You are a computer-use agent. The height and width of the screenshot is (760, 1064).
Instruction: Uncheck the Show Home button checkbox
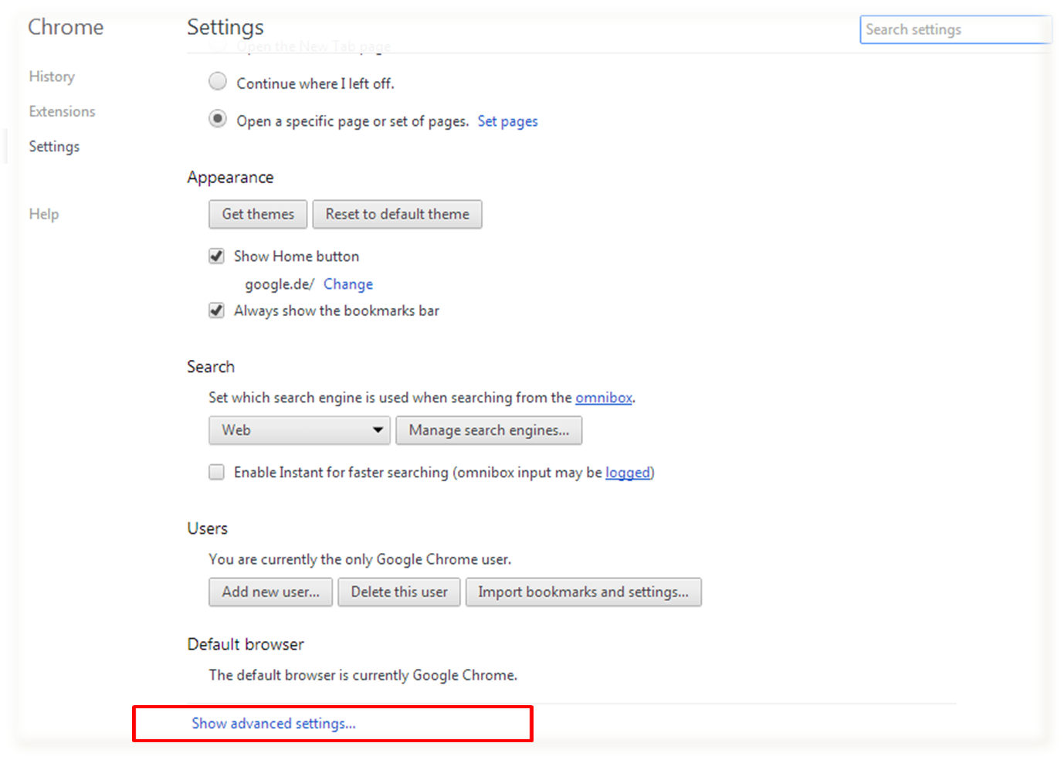[x=217, y=256]
